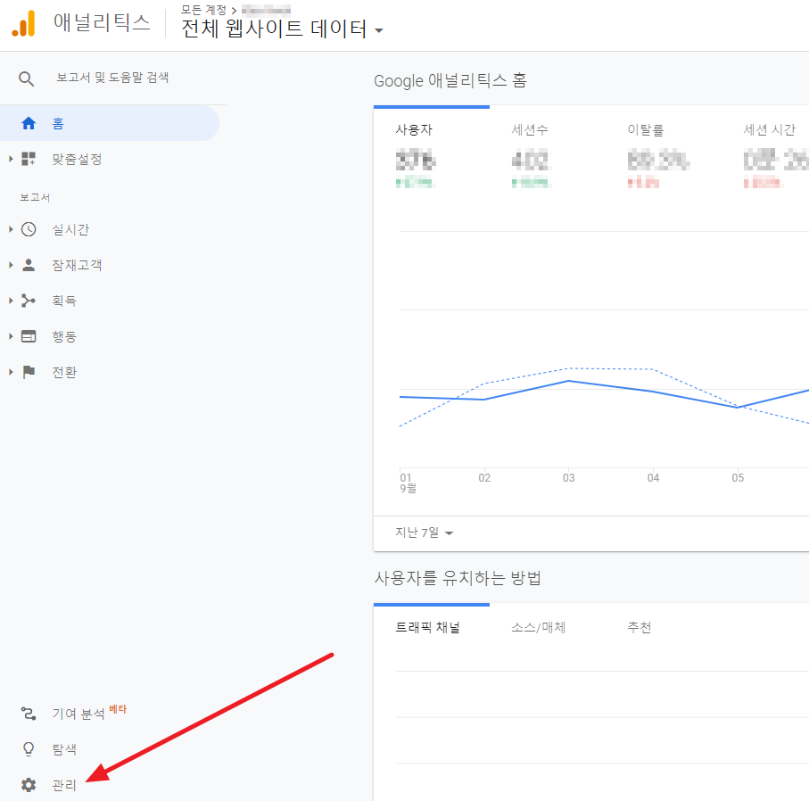The image size is (809, 801).
Task: Open the 홈 menu item
Action: pos(110,123)
